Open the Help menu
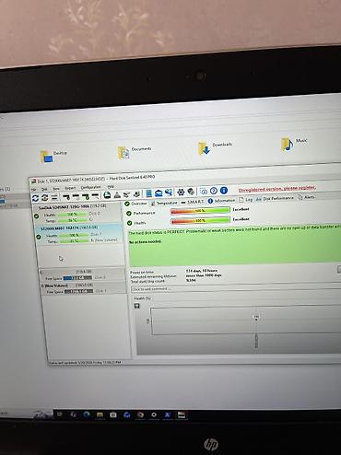This screenshot has width=341, height=455. [111, 186]
